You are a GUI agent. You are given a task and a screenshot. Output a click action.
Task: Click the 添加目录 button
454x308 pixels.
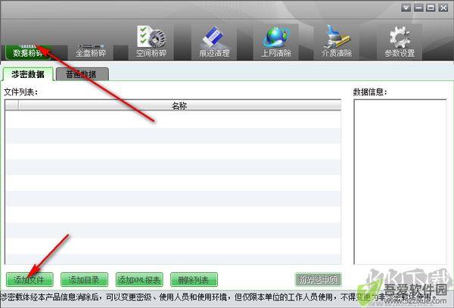[84, 280]
